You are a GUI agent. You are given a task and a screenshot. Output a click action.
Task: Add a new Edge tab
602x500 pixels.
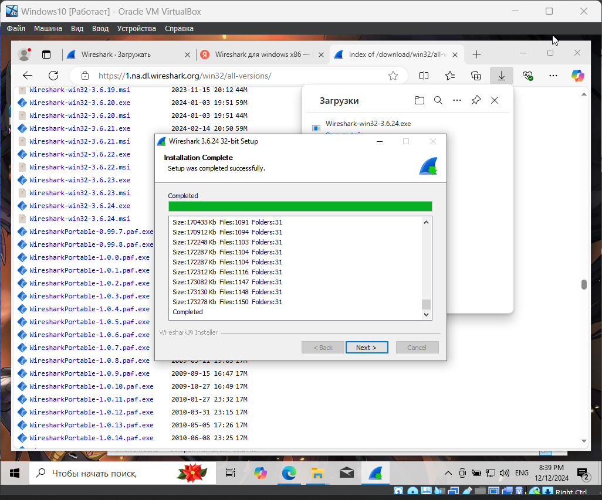point(476,55)
